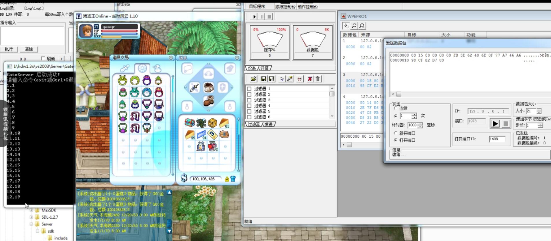Click the equipped sword slot in inventory
This screenshot has width=551, height=241.
tap(194, 87)
